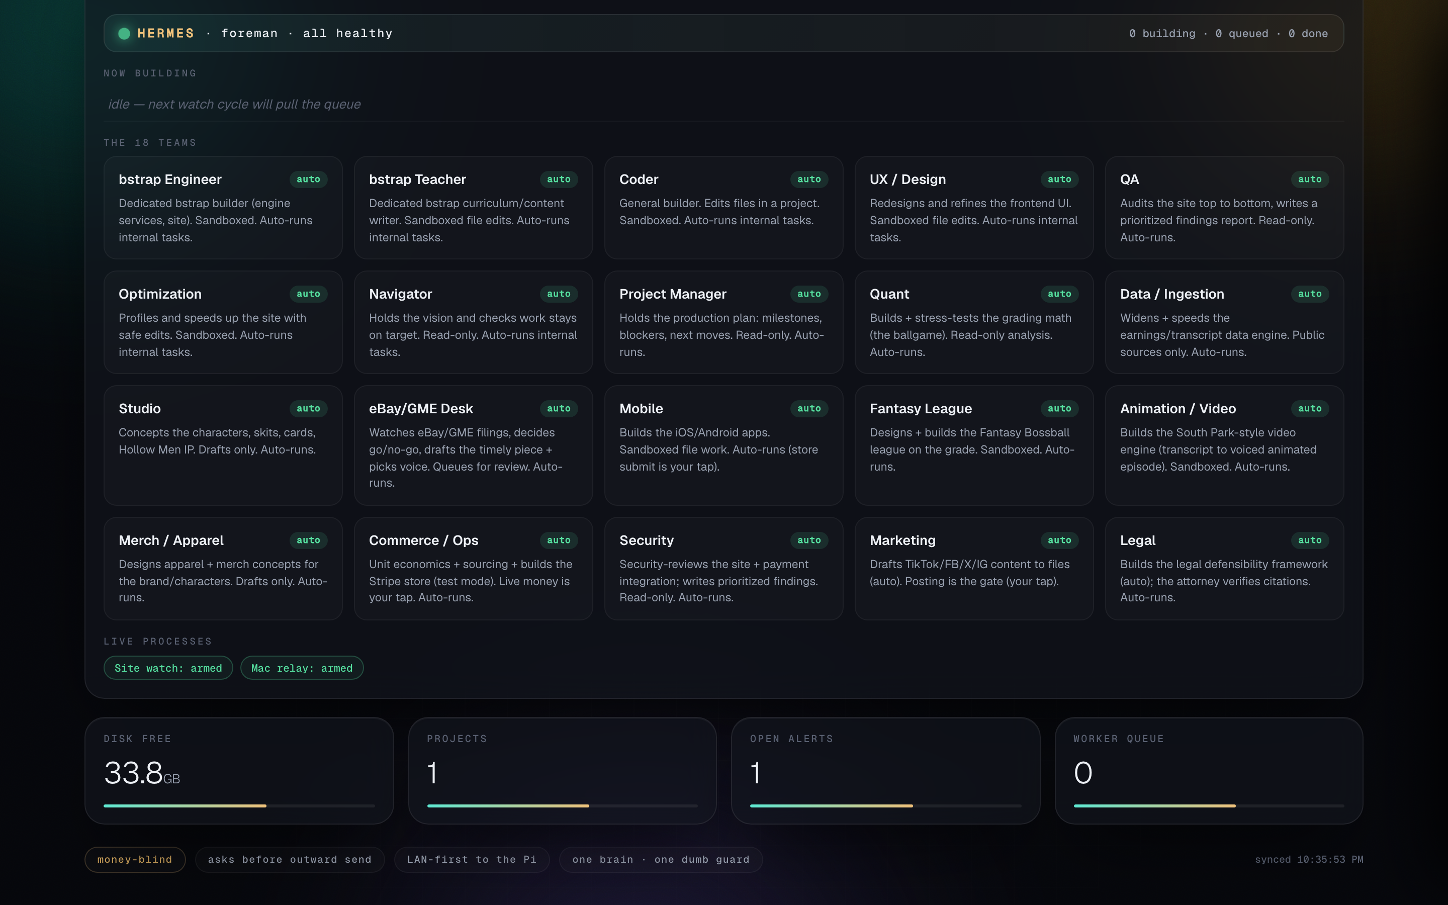This screenshot has height=905, width=1448.
Task: Click the Open Alerts heading
Action: 791,739
